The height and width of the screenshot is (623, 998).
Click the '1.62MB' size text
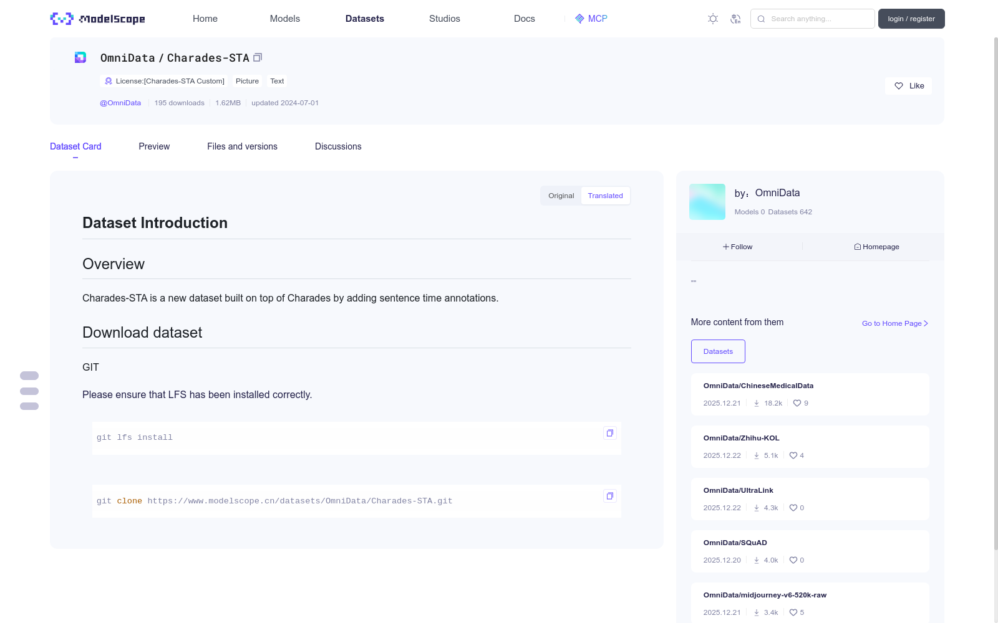[228, 103]
